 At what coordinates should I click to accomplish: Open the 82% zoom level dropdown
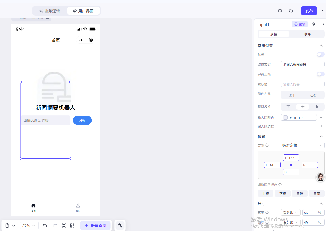click(29, 226)
